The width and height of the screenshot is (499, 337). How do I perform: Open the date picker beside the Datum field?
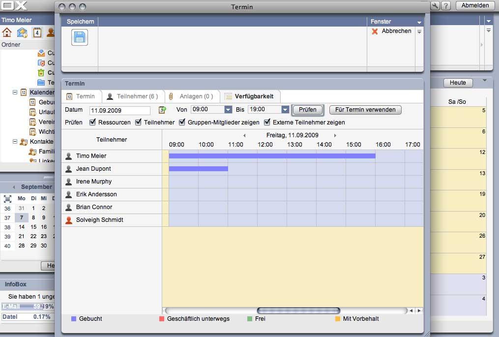(162, 110)
